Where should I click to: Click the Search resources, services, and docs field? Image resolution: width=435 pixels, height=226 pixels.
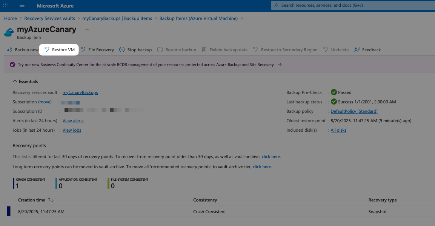coord(353,5)
